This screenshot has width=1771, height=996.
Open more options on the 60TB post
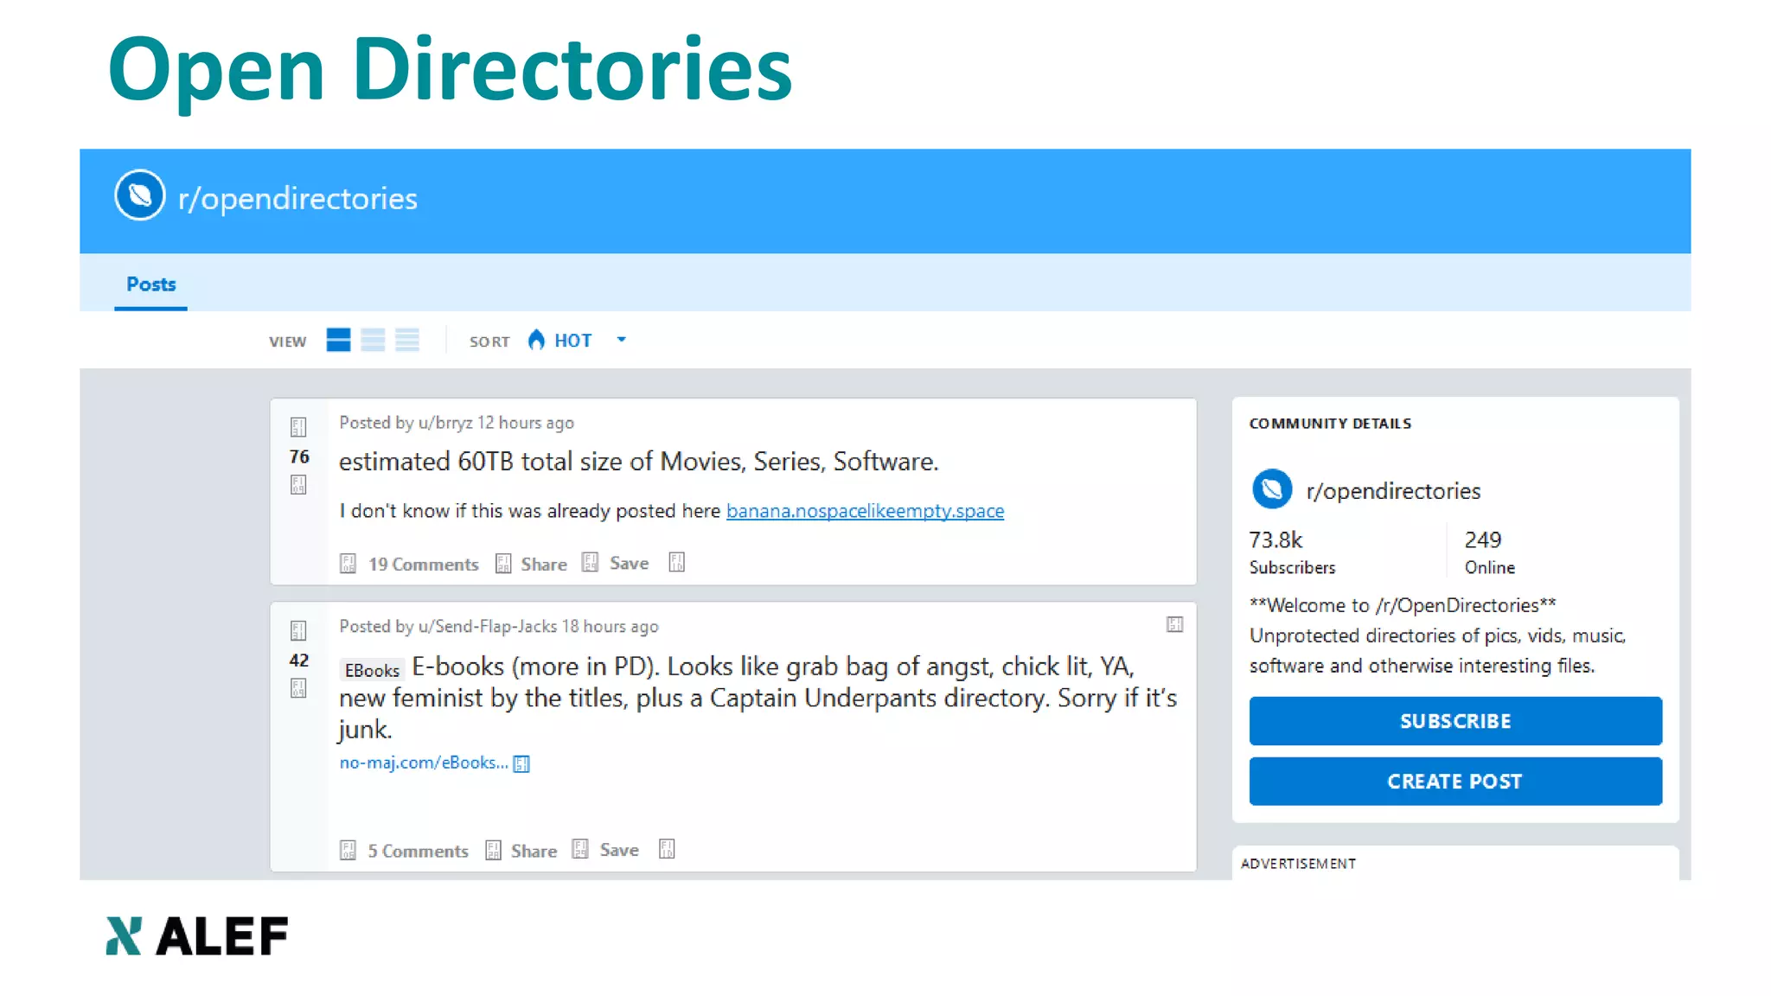(x=676, y=563)
